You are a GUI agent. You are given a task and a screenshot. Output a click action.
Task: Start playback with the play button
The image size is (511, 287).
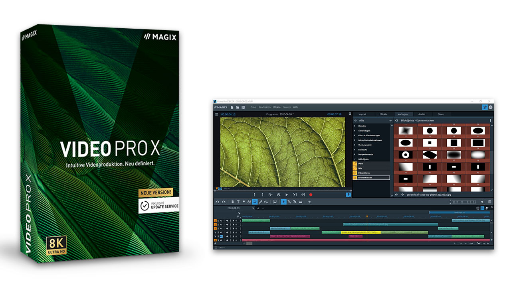(x=286, y=195)
